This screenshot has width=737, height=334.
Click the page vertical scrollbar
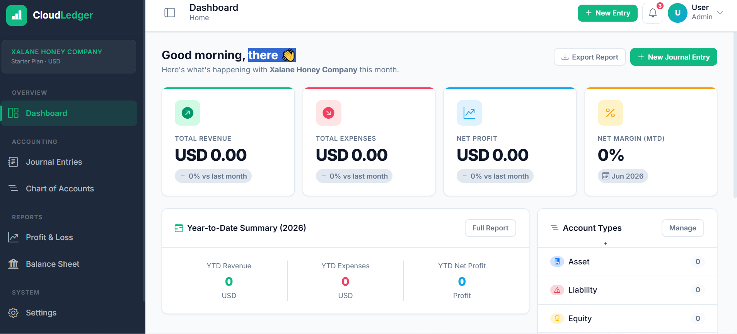click(735, 115)
